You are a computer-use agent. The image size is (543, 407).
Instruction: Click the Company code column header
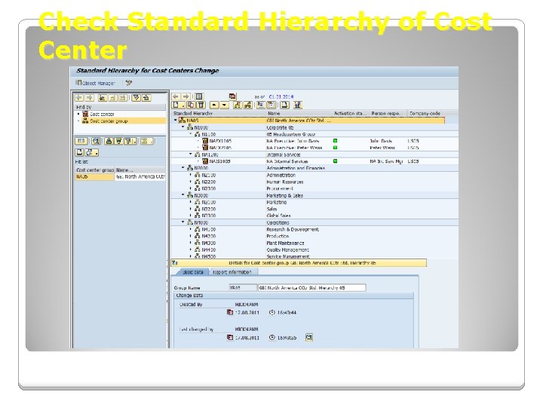[426, 114]
